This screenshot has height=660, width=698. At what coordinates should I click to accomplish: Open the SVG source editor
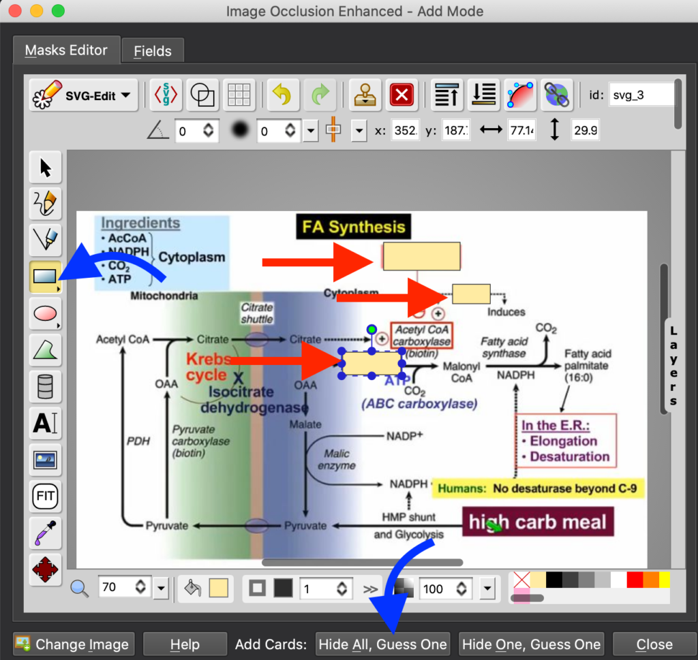coord(166,95)
